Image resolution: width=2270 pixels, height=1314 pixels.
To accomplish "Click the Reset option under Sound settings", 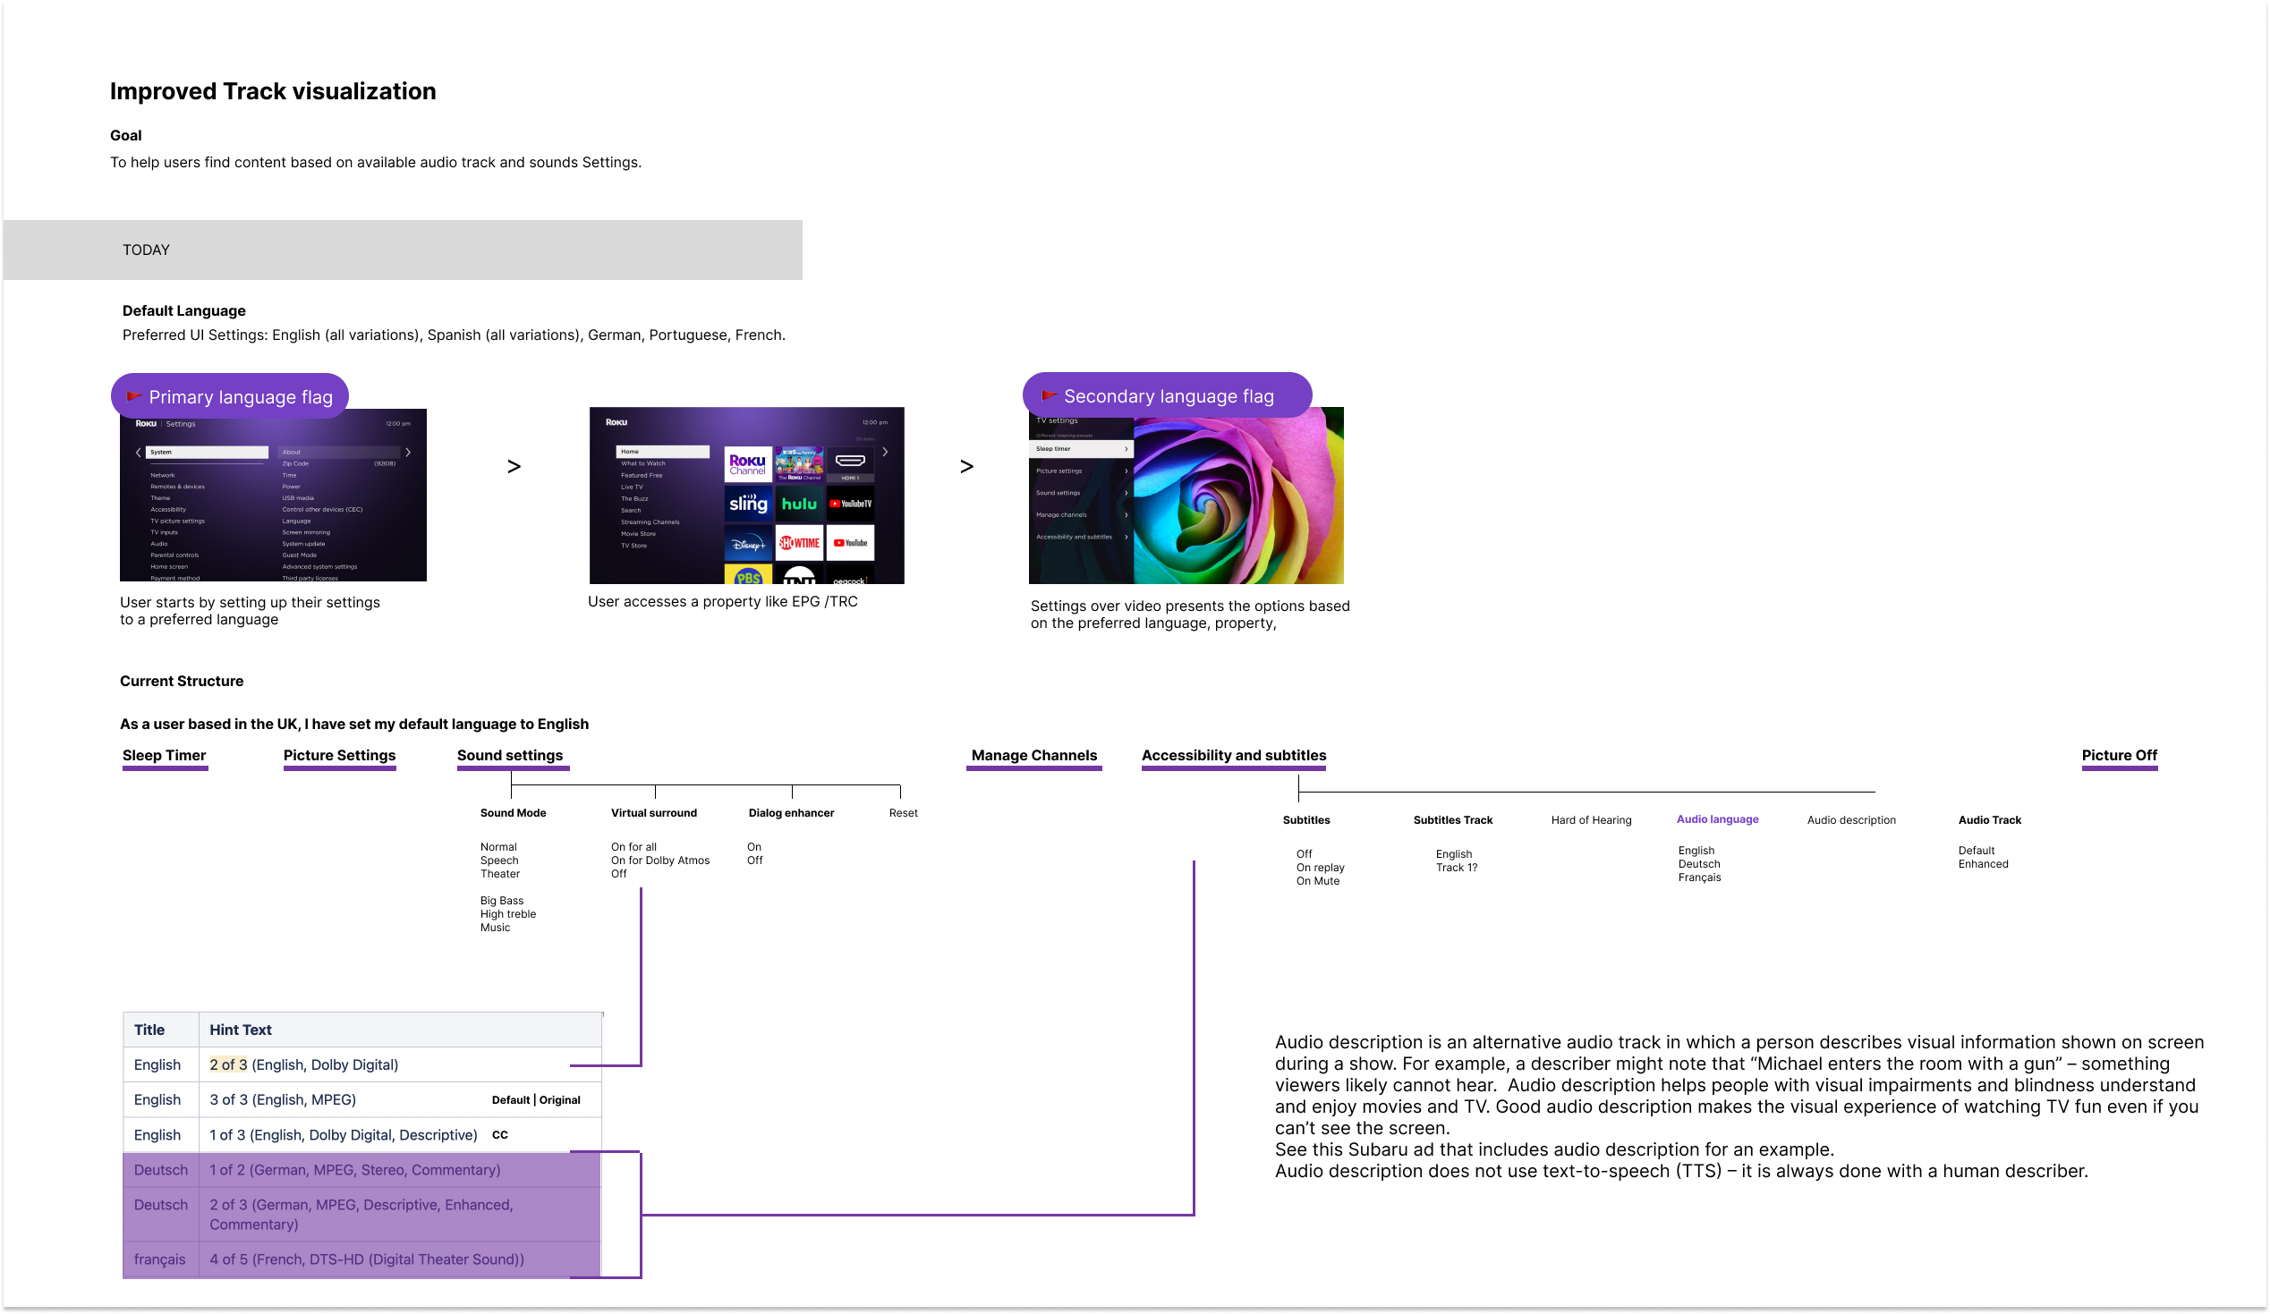I will coord(904,813).
